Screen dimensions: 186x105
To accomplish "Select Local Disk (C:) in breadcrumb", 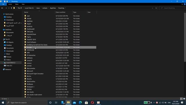I will (29, 8).
